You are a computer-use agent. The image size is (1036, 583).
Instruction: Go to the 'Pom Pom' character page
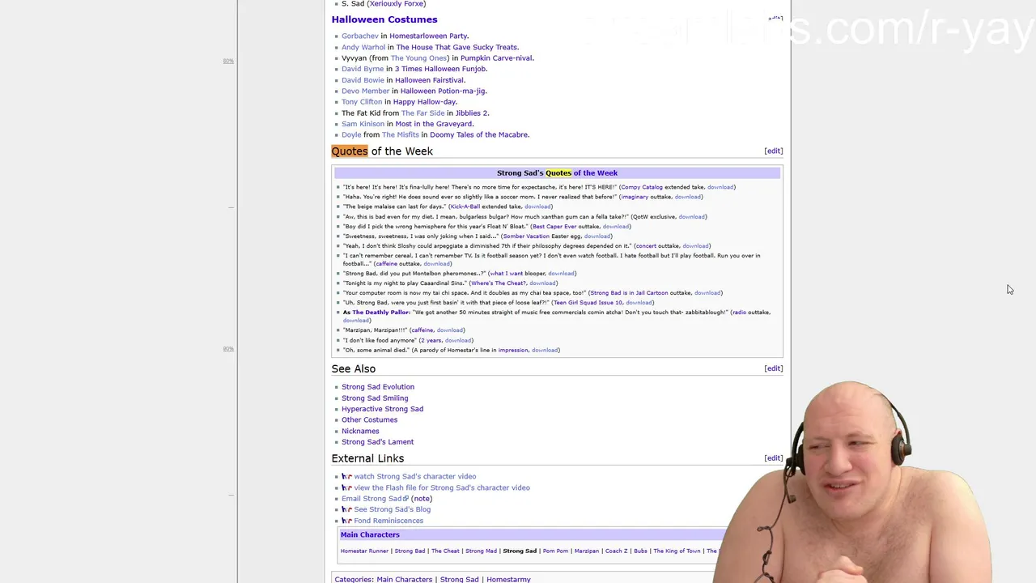pos(555,551)
